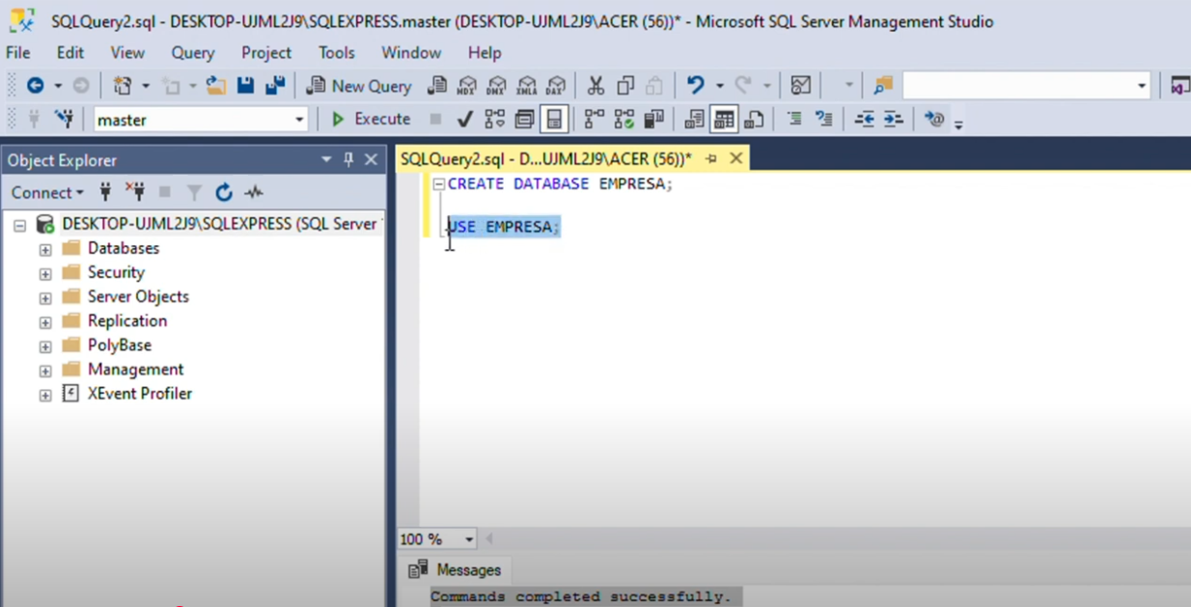Screen dimensions: 1191x607
Task: Select Results to Text mode
Action: (694, 120)
